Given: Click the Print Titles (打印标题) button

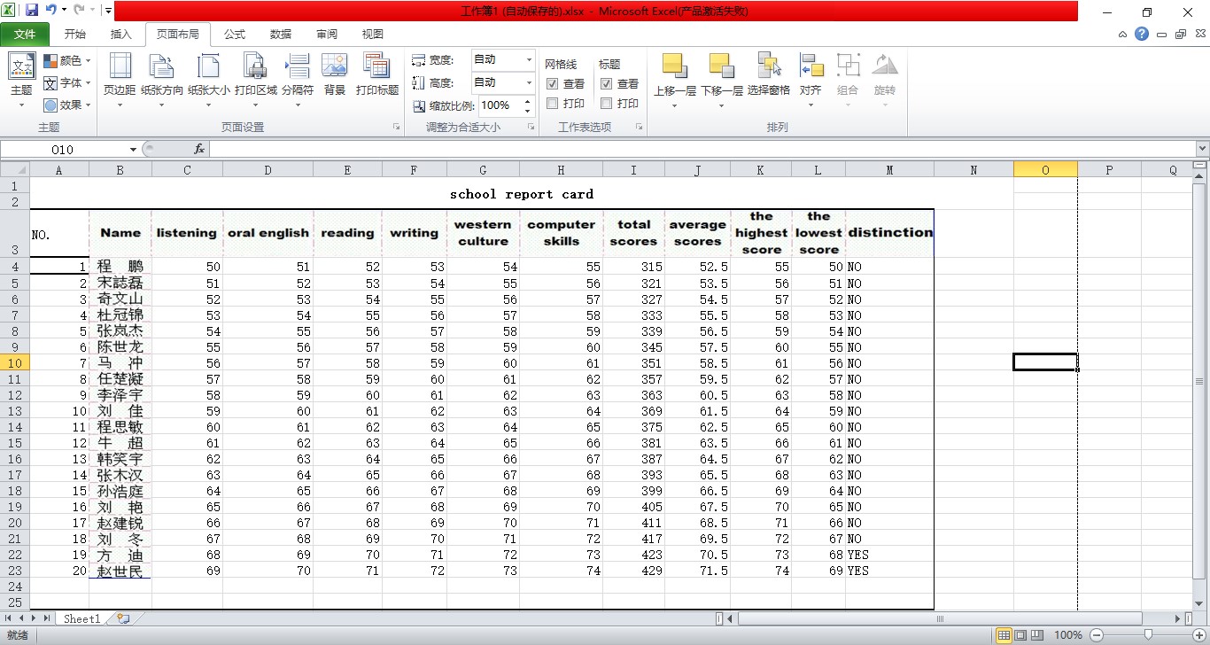Looking at the screenshot, I should pyautogui.click(x=377, y=75).
